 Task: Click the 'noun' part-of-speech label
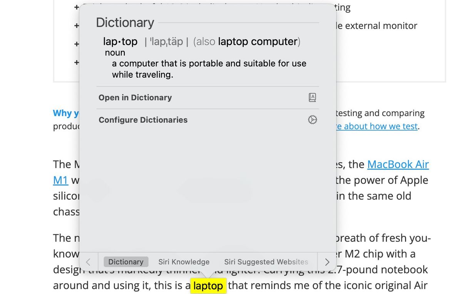(x=115, y=53)
